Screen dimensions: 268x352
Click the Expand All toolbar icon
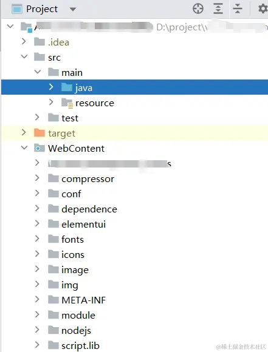tap(218, 8)
